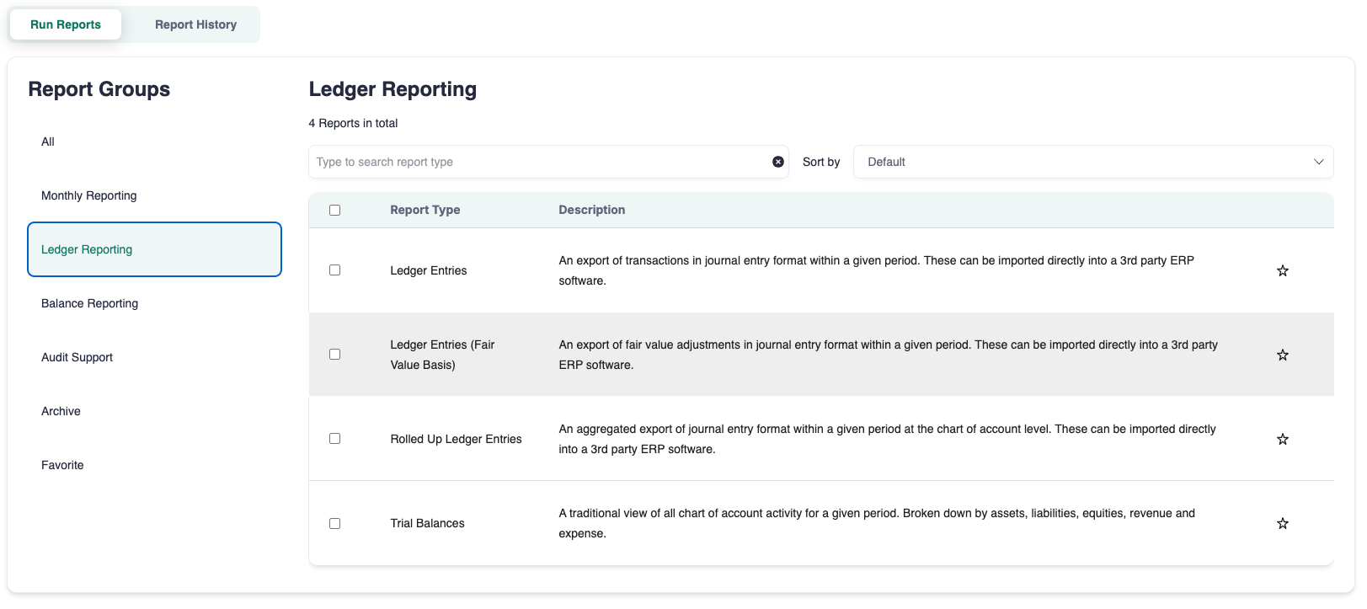Toggle the select-all checkbox in table header
Screen dimensions: 1367x609
[x=334, y=210]
